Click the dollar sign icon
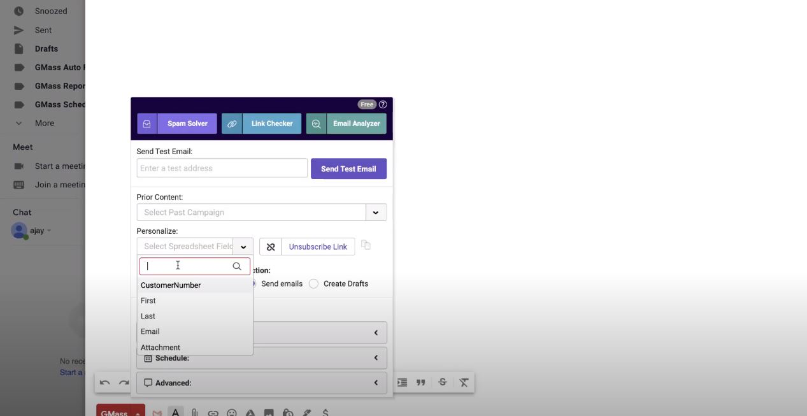The height and width of the screenshot is (416, 807). click(x=325, y=413)
